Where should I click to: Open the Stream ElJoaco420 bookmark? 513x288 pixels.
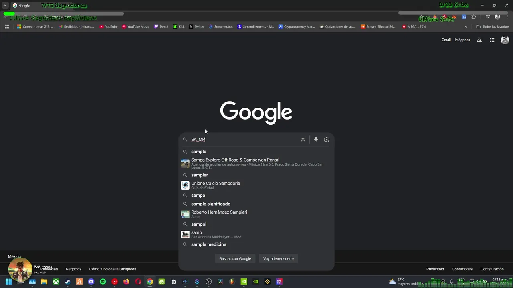click(x=378, y=27)
